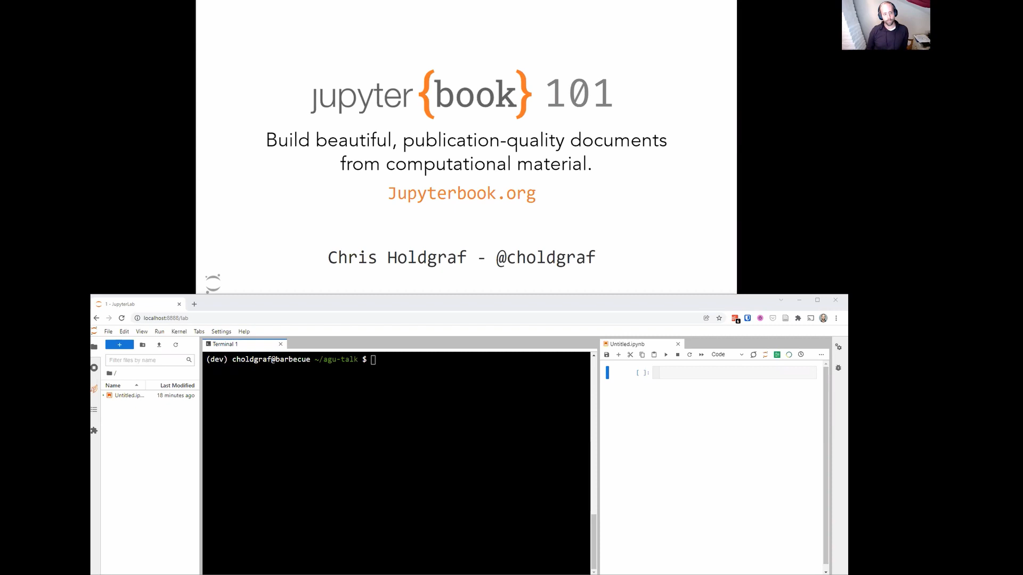
Task: Click the Run menu in JupyterLab
Action: click(x=159, y=331)
